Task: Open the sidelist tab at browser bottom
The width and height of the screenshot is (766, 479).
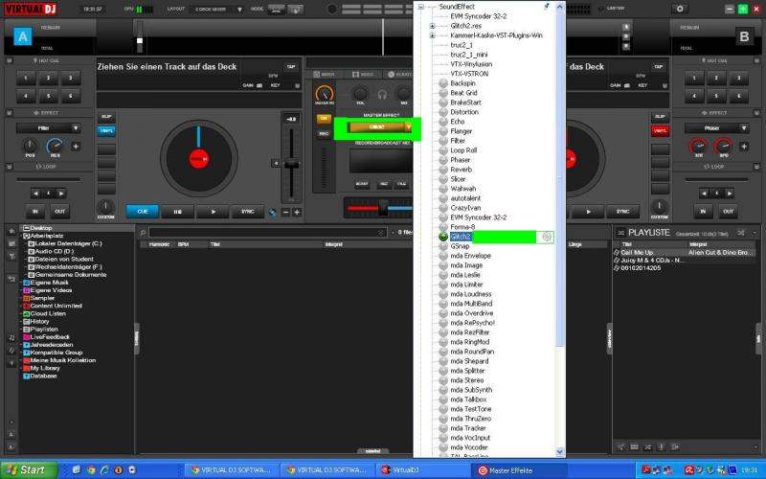Action: tap(373, 451)
